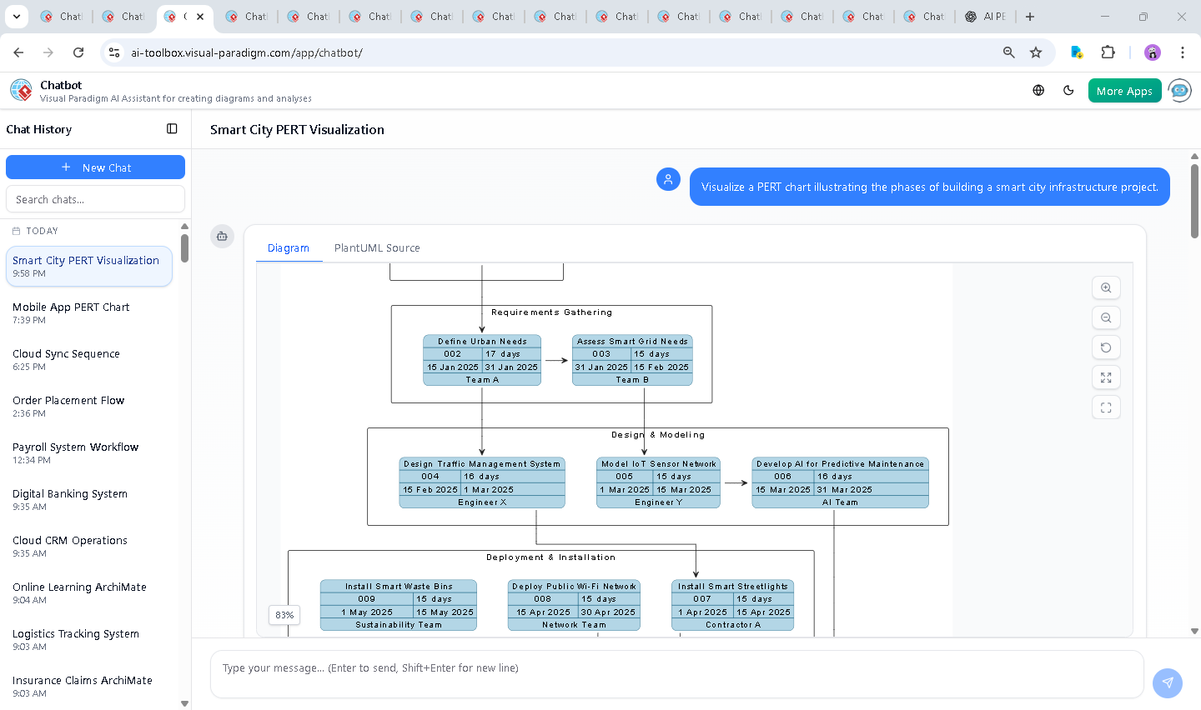Click the fit-to-screen diagram icon
This screenshot has height=710, width=1201.
pos(1106,377)
